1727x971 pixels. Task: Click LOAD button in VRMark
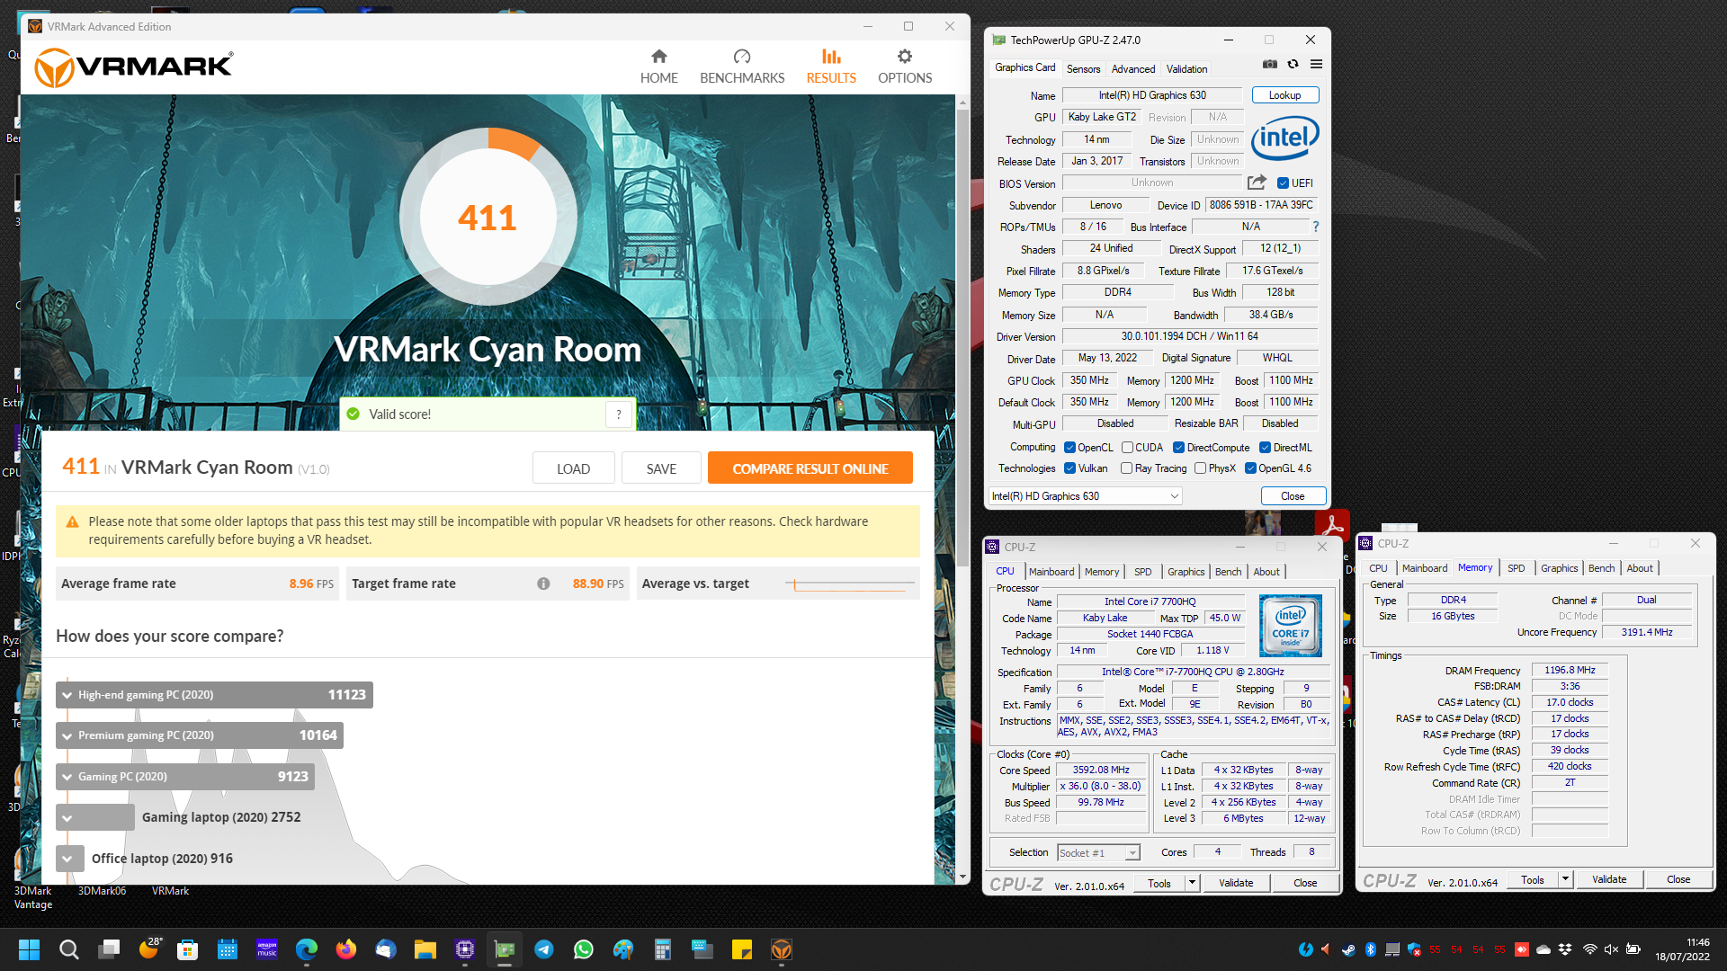(573, 468)
